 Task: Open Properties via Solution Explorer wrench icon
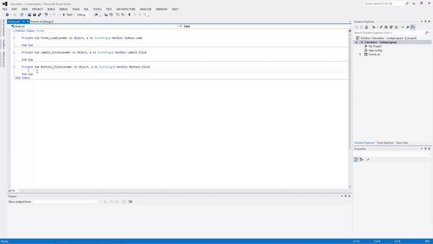click(407, 27)
